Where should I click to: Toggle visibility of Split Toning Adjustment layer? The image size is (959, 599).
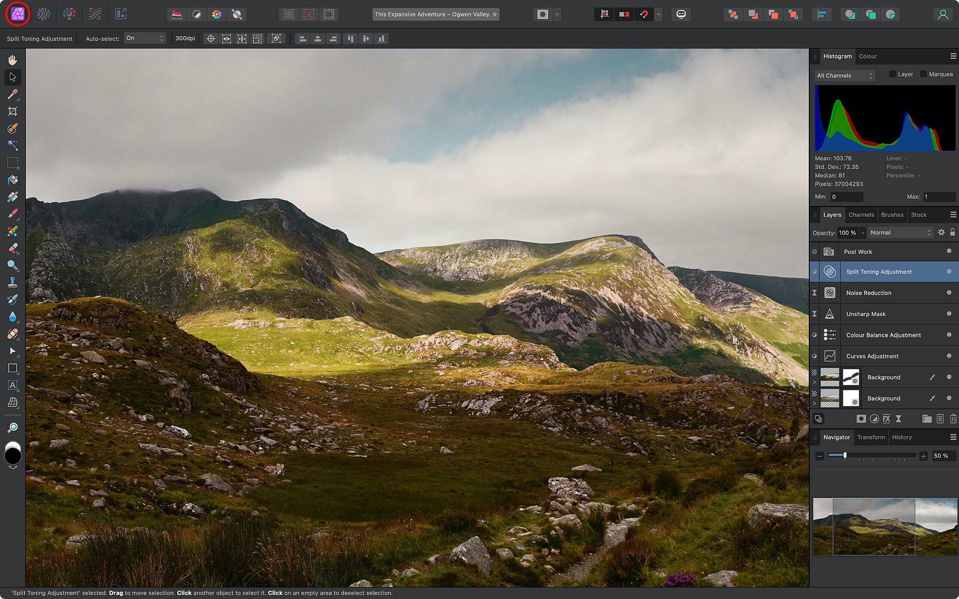point(949,272)
